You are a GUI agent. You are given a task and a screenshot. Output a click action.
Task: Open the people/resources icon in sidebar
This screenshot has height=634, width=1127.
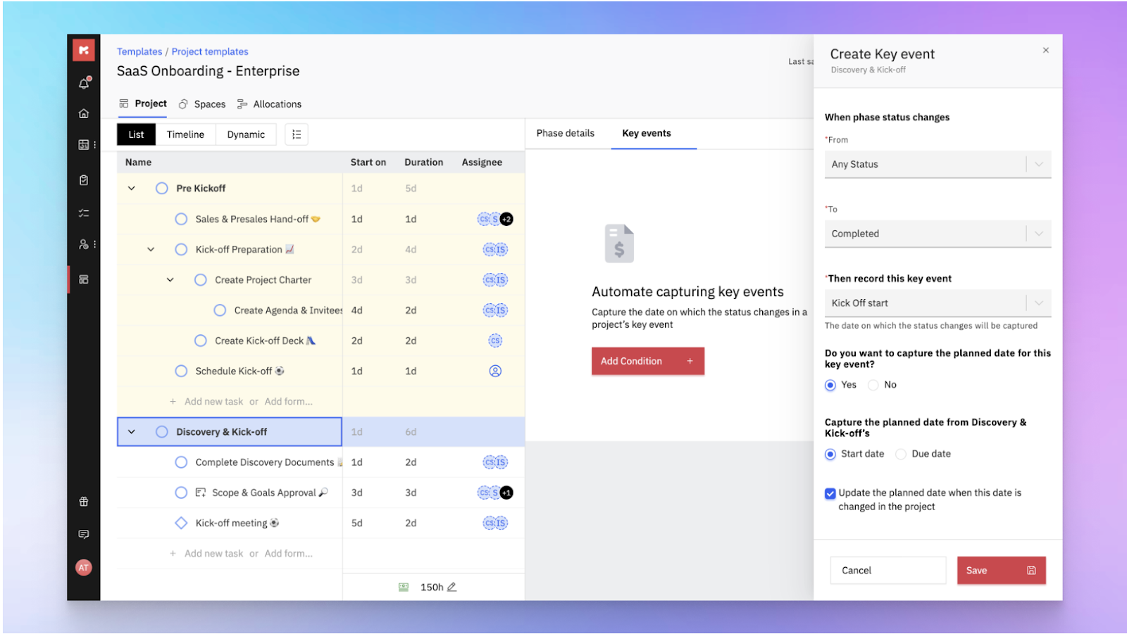click(x=83, y=245)
